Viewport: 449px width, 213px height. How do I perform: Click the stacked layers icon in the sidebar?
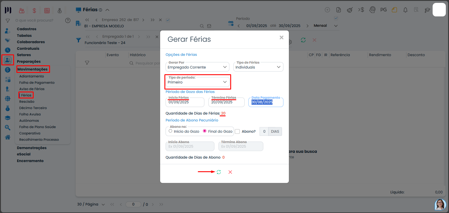[8, 118]
